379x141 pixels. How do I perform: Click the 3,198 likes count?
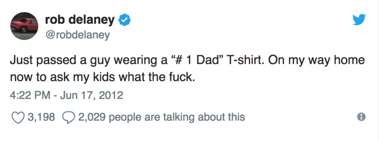coord(41,117)
